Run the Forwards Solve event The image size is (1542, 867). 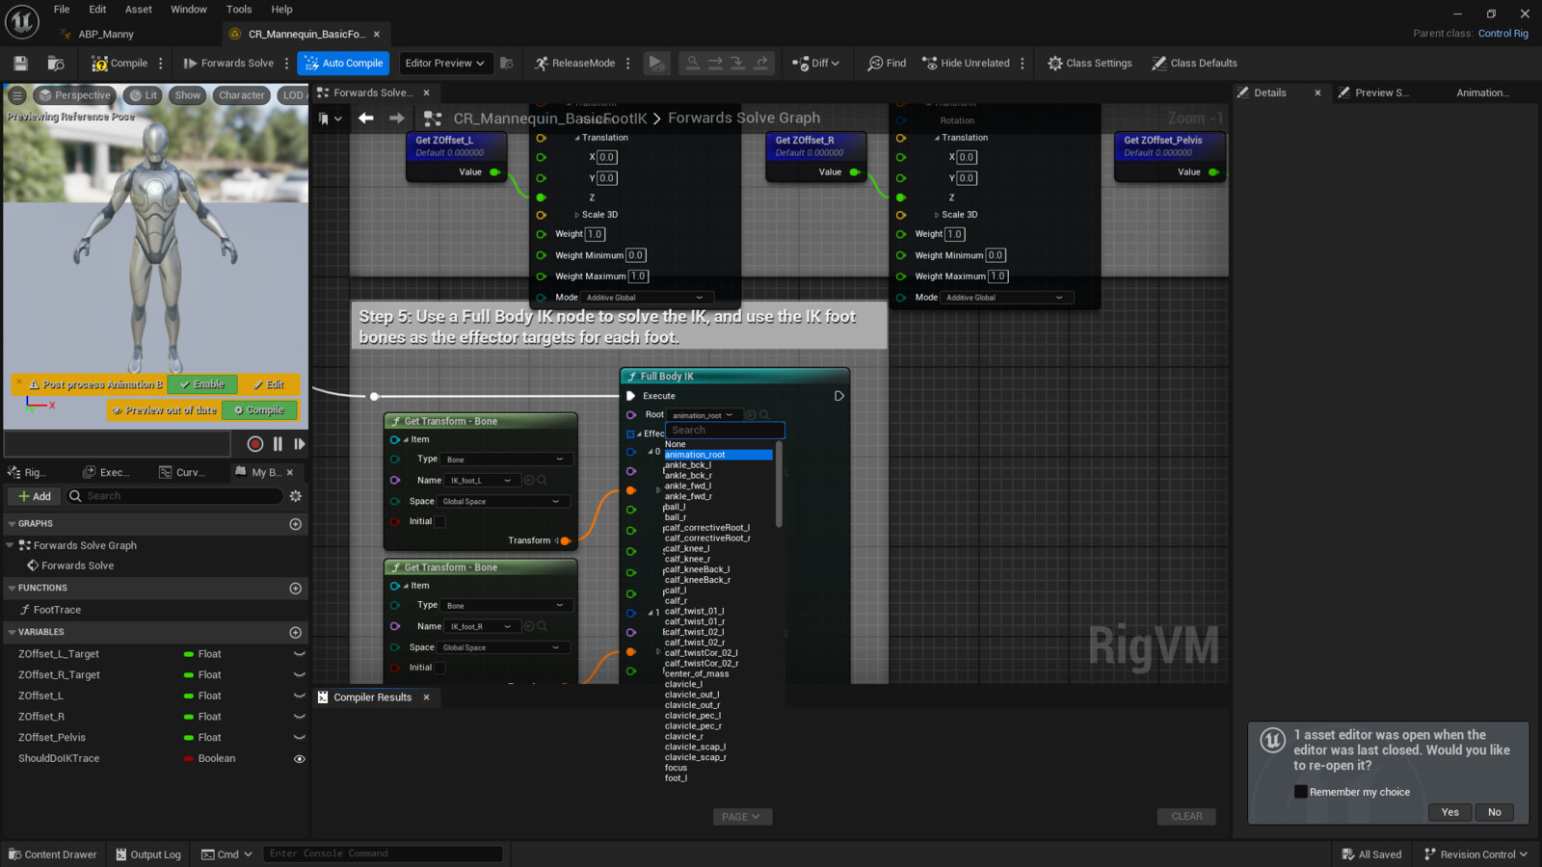[228, 64]
